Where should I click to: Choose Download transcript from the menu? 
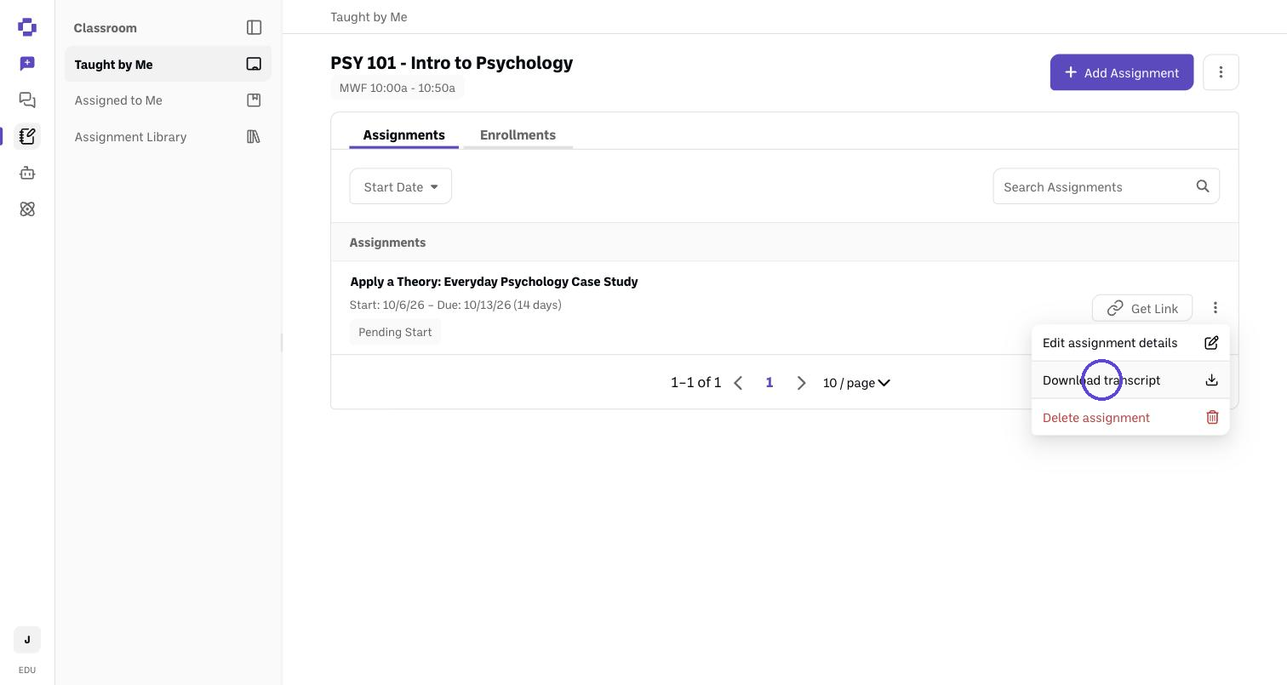[1130, 380]
